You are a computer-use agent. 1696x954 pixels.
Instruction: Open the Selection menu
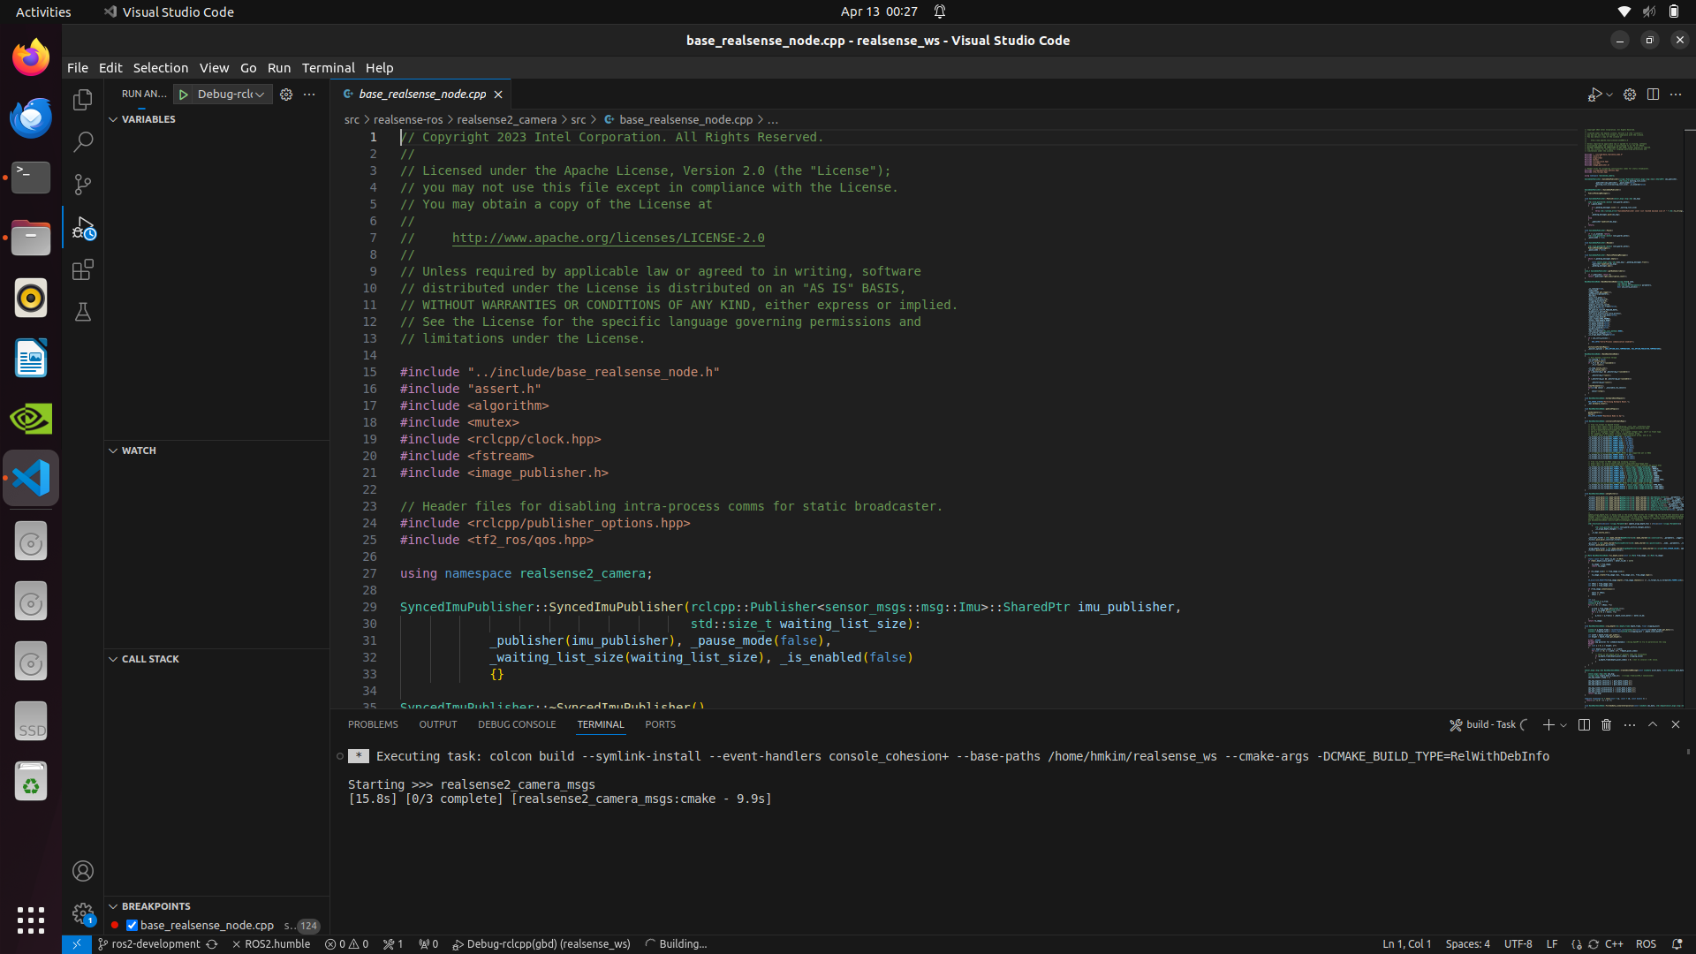tap(161, 68)
